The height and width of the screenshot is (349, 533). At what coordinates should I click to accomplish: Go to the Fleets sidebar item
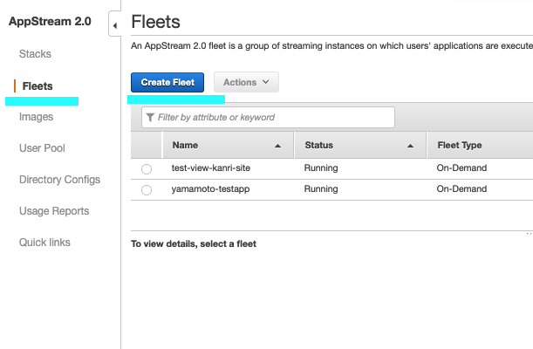click(x=38, y=86)
